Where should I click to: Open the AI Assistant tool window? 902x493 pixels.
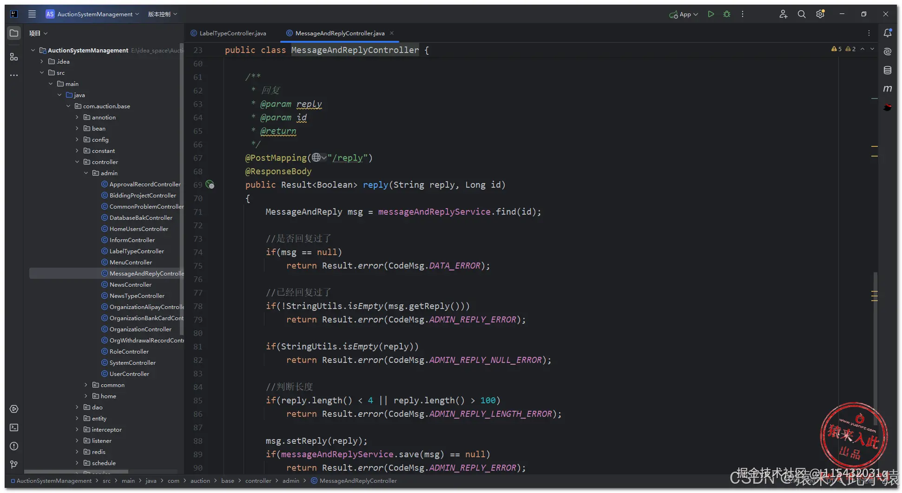888,52
